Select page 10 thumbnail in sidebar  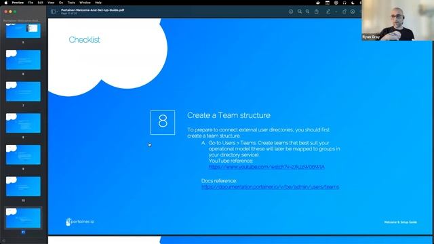click(x=23, y=186)
